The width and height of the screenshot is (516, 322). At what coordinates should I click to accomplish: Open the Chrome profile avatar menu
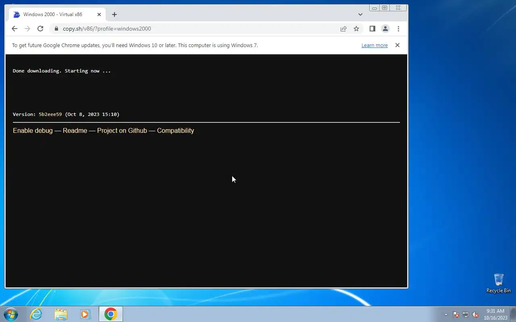click(385, 29)
